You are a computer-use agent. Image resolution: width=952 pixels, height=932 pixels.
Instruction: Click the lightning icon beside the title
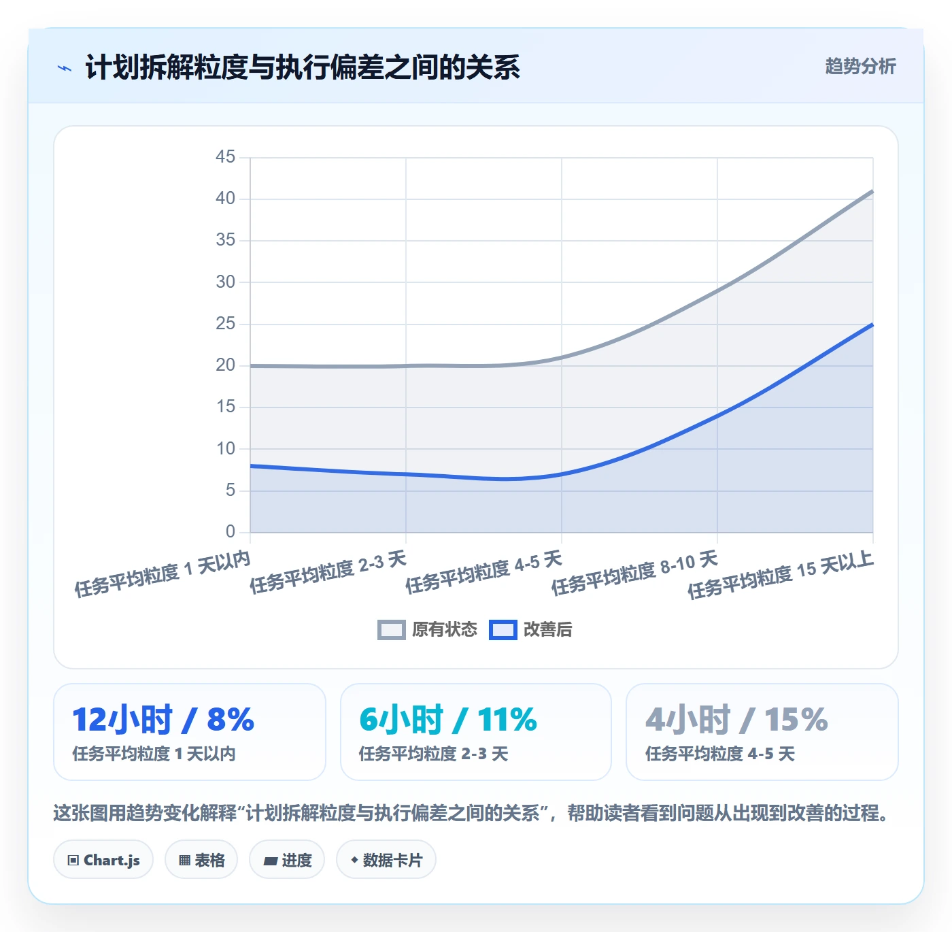pos(65,68)
